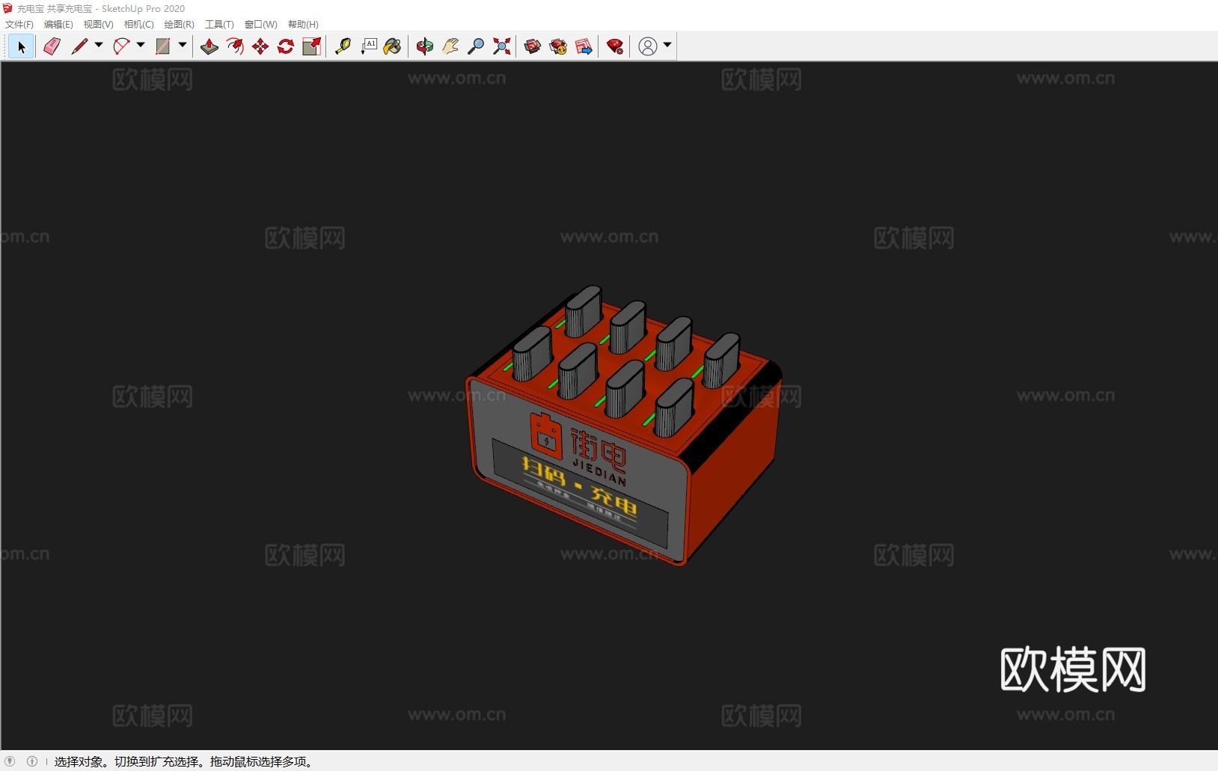Select the Rectangle shape tool

click(x=162, y=47)
